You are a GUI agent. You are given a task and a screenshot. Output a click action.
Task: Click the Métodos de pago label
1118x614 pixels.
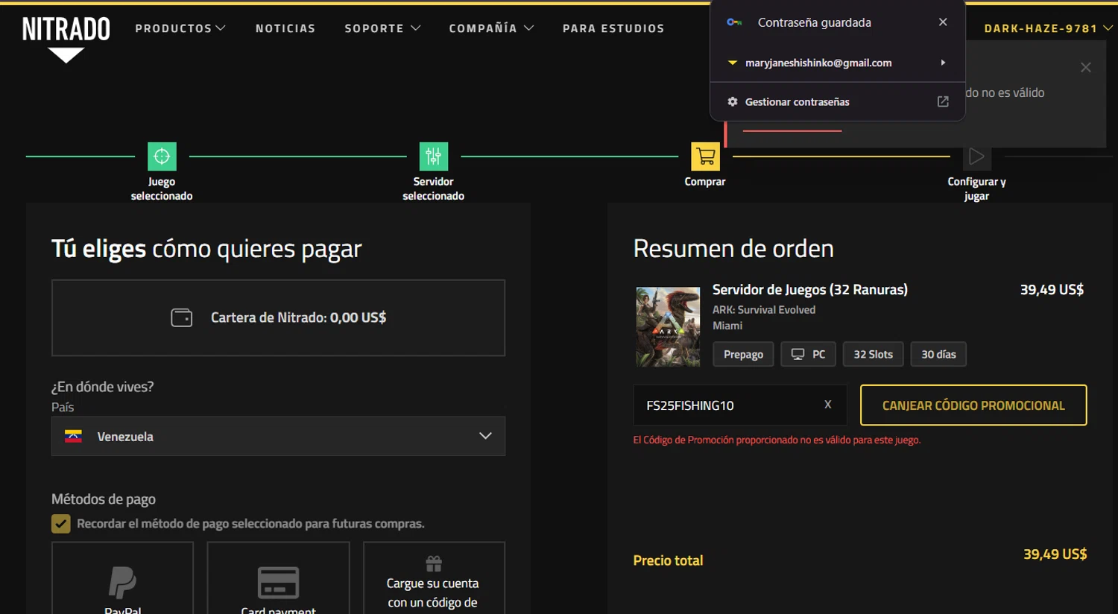pos(104,499)
